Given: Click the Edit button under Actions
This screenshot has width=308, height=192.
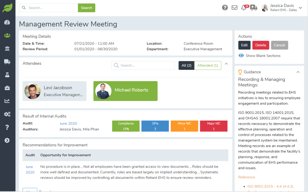Looking at the screenshot, I should (x=244, y=45).
